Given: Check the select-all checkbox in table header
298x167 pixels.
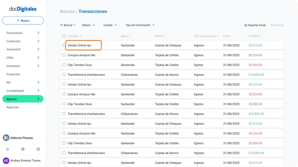Looking at the screenshot, I should (63, 36).
